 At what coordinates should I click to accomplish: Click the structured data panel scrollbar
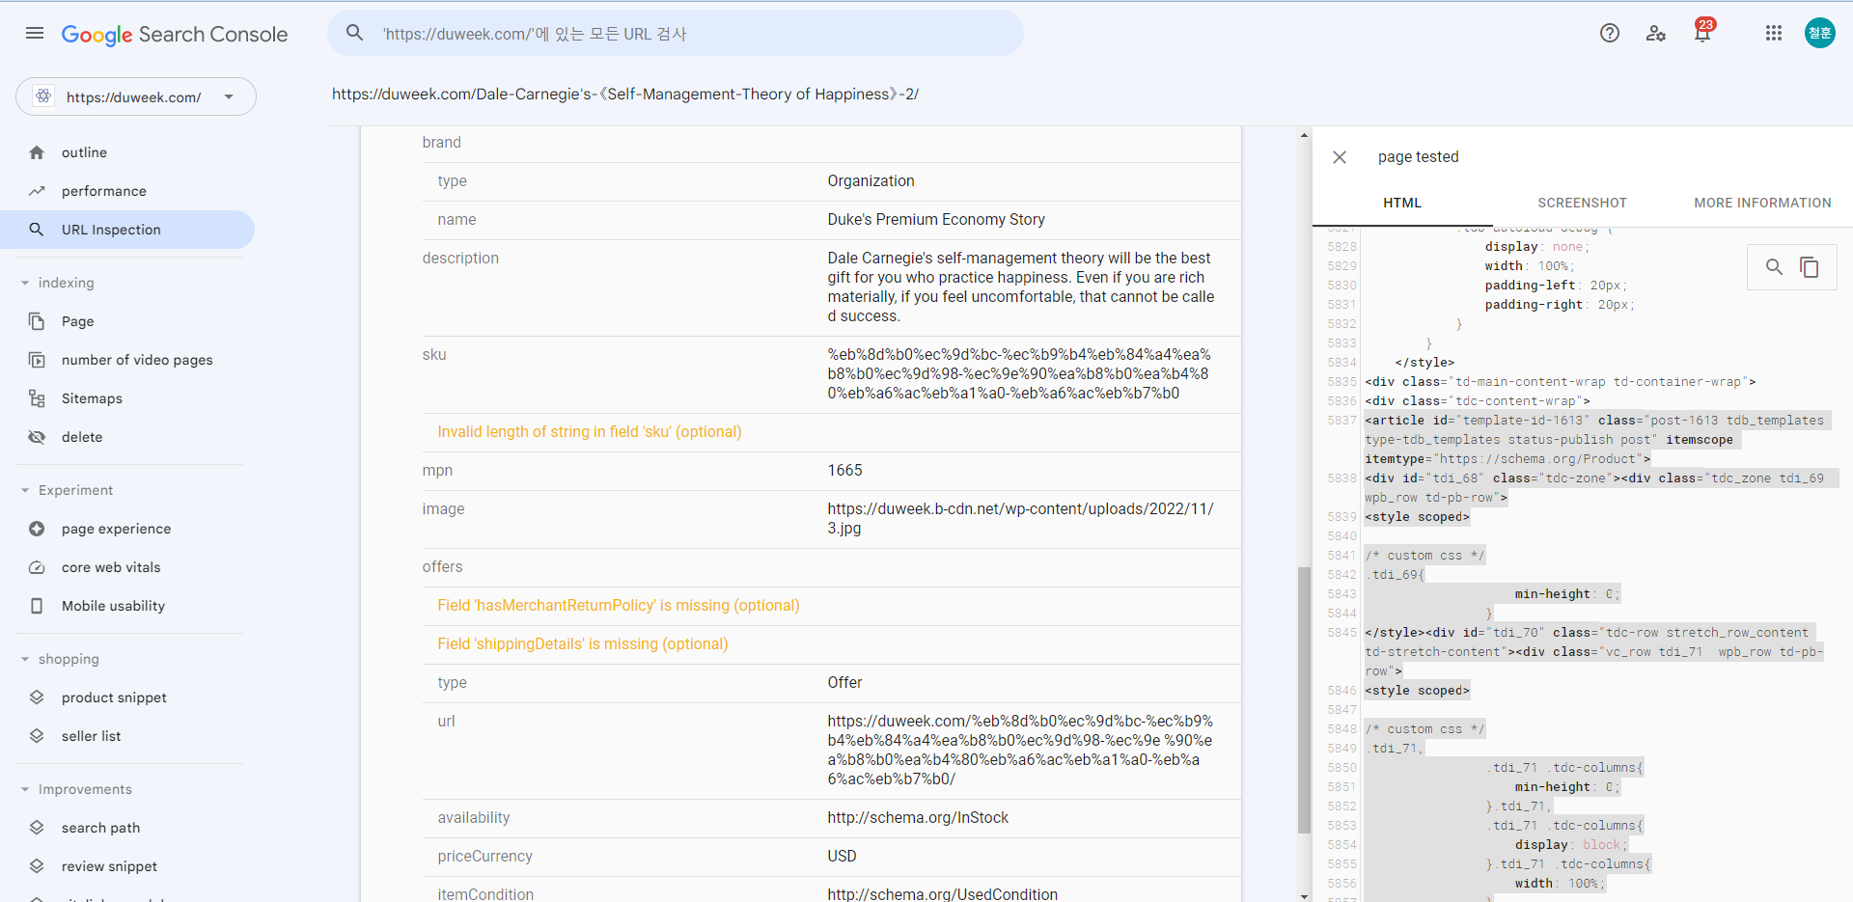pyautogui.click(x=1304, y=699)
